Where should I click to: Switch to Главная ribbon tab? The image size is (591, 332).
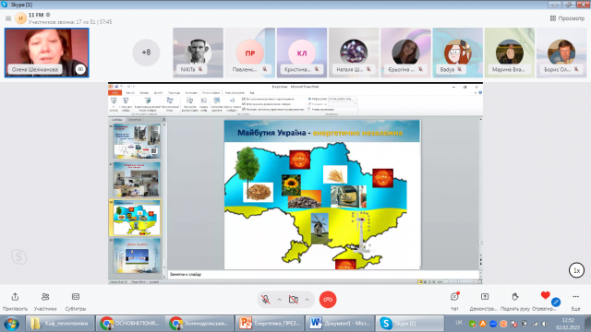pos(130,92)
